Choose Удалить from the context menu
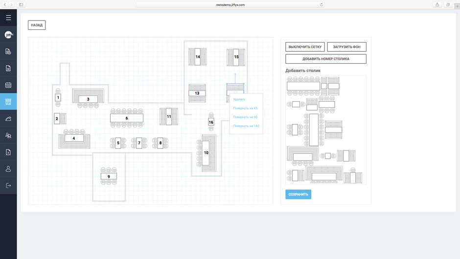This screenshot has width=460, height=259. pos(239,99)
